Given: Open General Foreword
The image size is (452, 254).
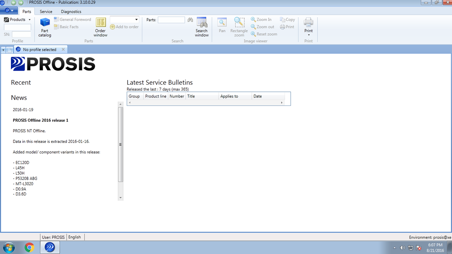Looking at the screenshot, I should pyautogui.click(x=72, y=20).
